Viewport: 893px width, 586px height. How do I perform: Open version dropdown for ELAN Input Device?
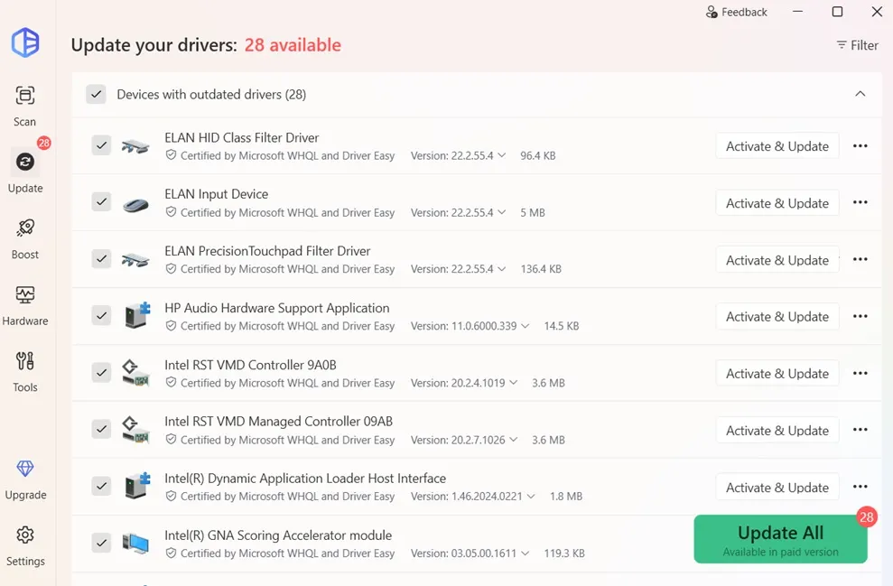(x=502, y=212)
